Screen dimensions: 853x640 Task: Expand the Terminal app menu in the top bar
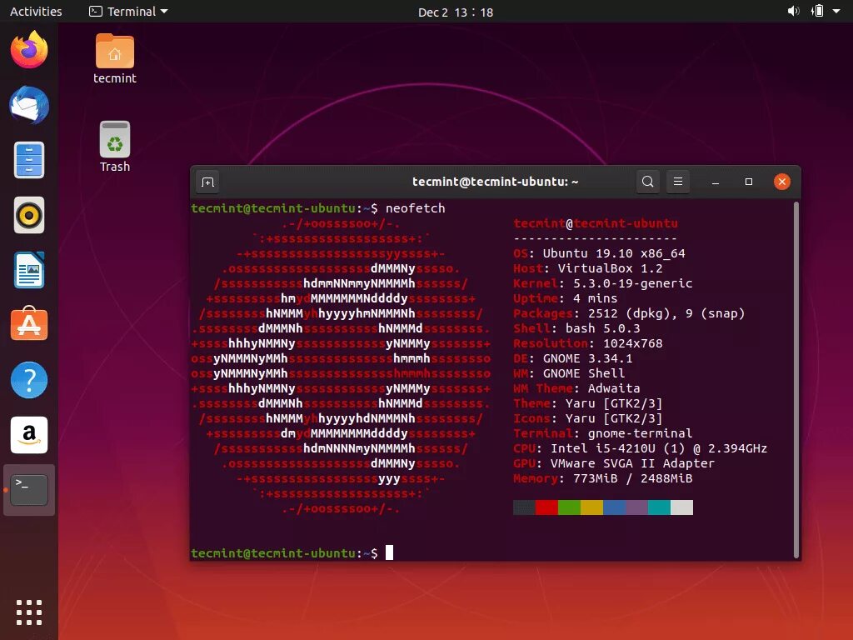tap(128, 12)
